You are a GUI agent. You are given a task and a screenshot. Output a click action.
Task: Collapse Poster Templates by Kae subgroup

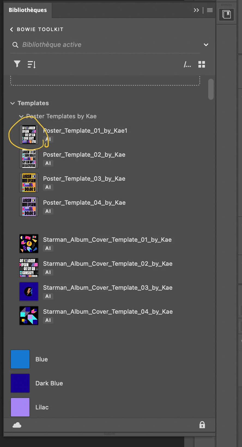[21, 116]
